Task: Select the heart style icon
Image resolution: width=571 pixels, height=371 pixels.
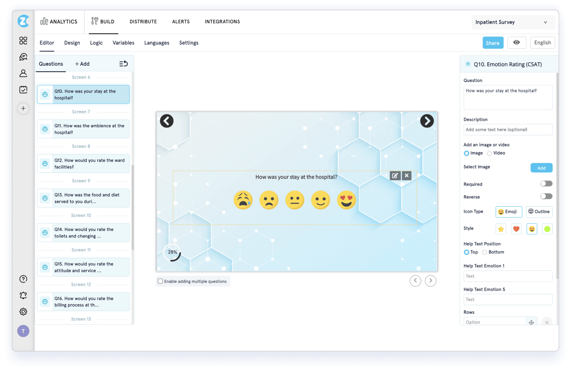Action: (516, 229)
